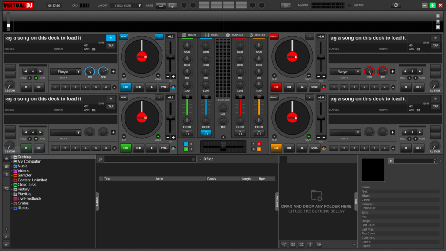Switch to the VIDEO tab
This screenshot has width=446, height=251.
point(212,34)
